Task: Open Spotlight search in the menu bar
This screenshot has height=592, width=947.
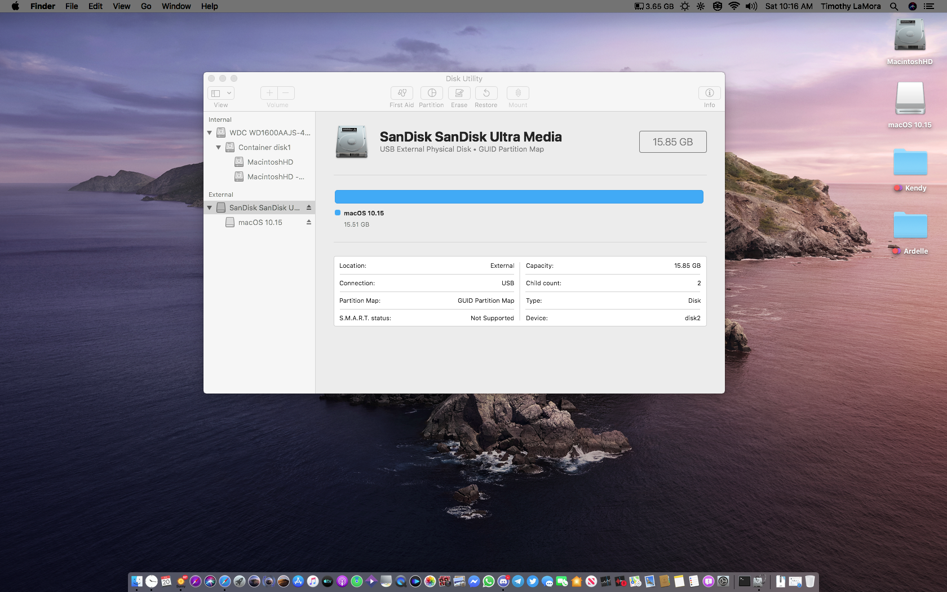Action: 894,6
